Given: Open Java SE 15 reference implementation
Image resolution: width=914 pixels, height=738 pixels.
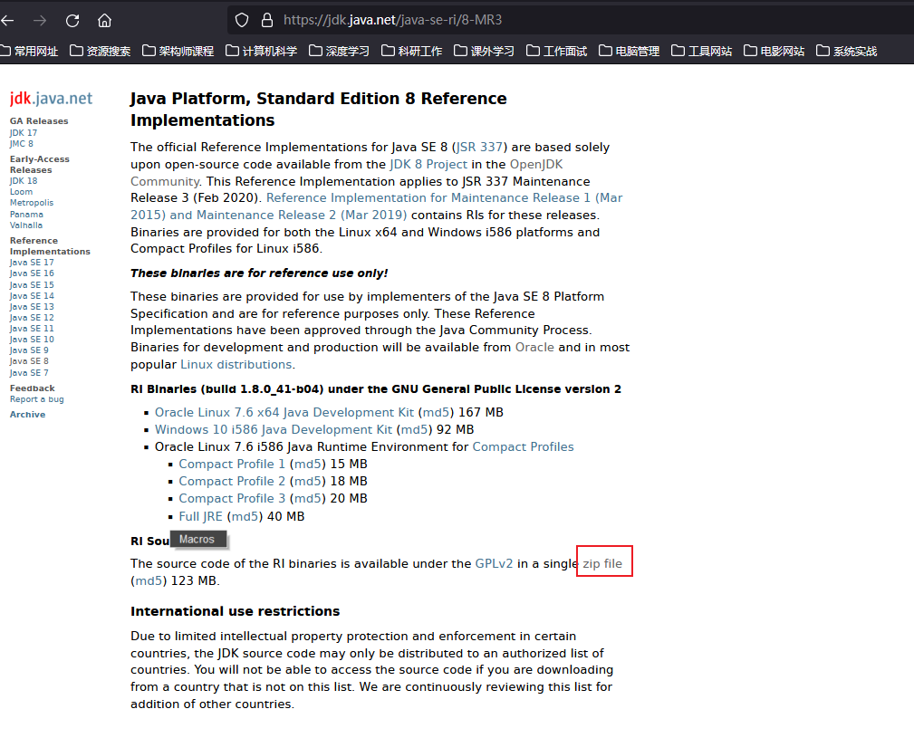Looking at the screenshot, I should pos(32,285).
